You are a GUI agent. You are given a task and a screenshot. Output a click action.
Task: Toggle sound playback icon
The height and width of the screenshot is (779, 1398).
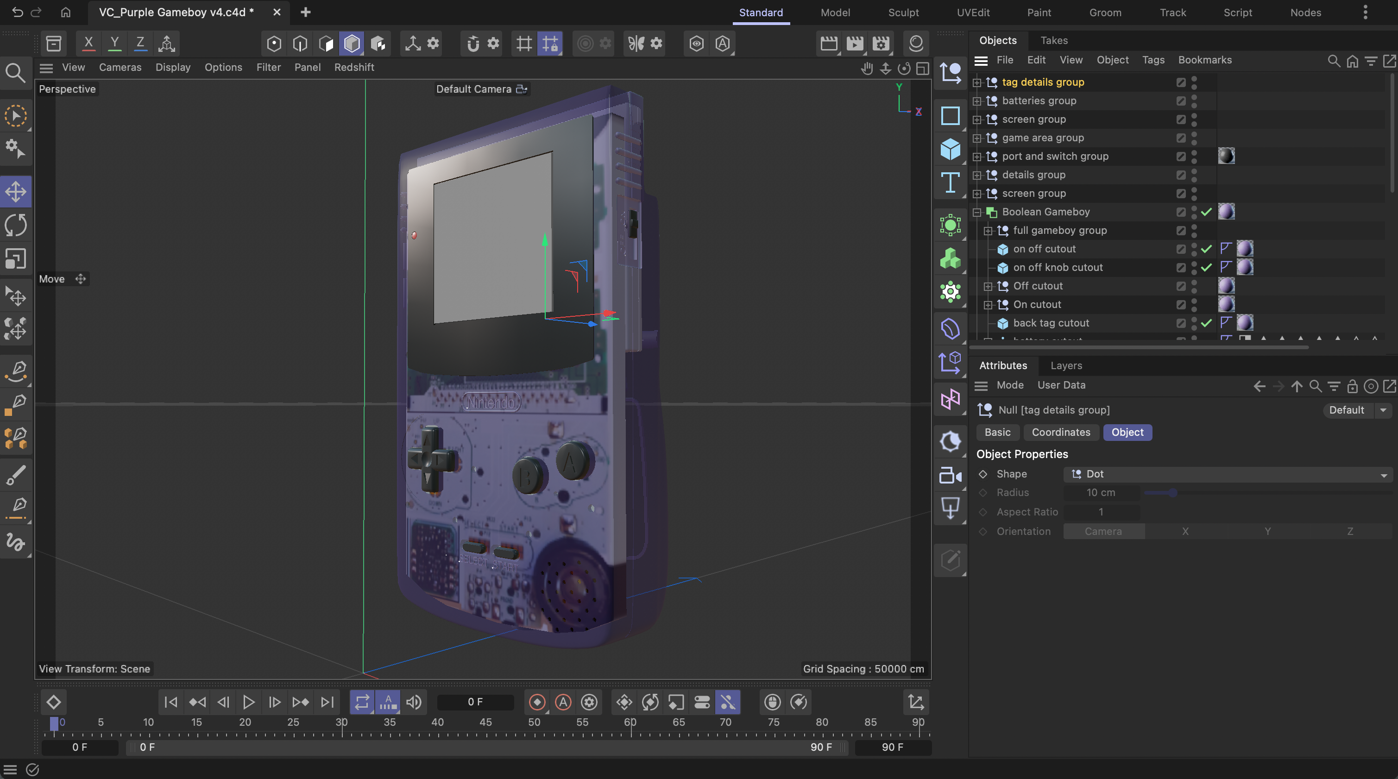pyautogui.click(x=414, y=702)
